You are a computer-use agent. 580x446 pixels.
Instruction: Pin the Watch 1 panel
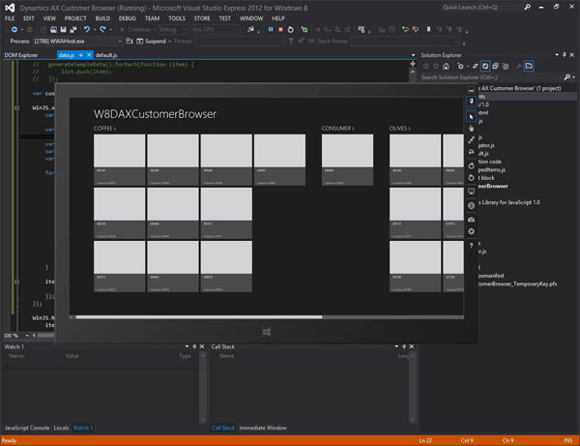point(194,346)
